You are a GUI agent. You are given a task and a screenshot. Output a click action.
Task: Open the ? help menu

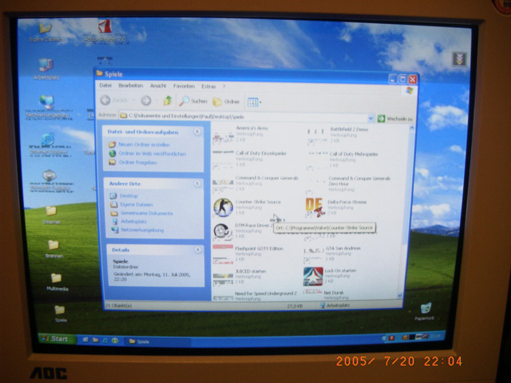pos(224,87)
